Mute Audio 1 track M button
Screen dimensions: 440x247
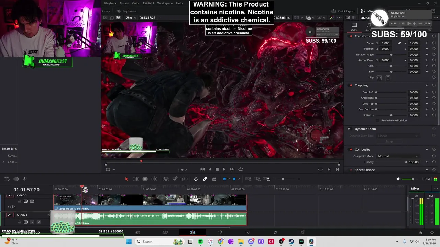(38, 222)
